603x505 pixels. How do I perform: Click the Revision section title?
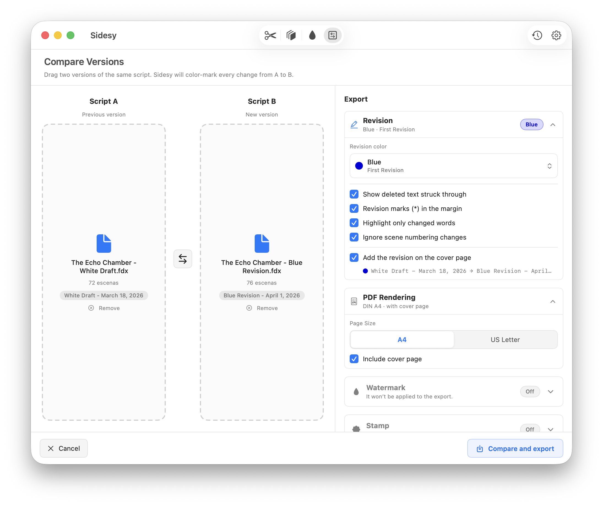pyautogui.click(x=377, y=121)
